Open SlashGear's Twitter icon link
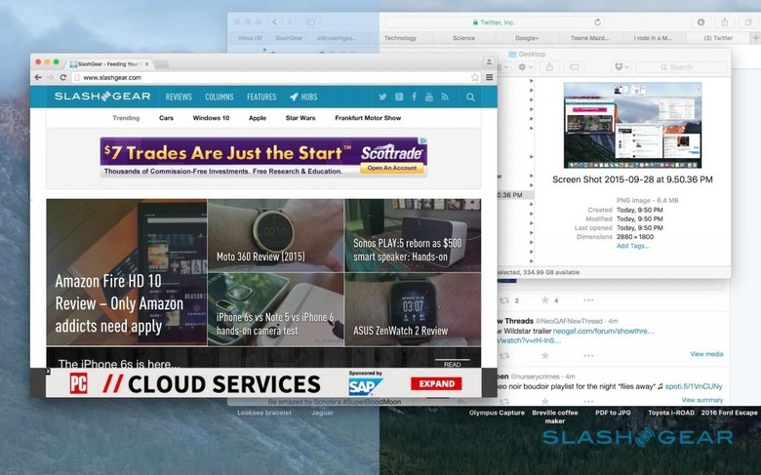This screenshot has height=475, width=761. tap(382, 97)
